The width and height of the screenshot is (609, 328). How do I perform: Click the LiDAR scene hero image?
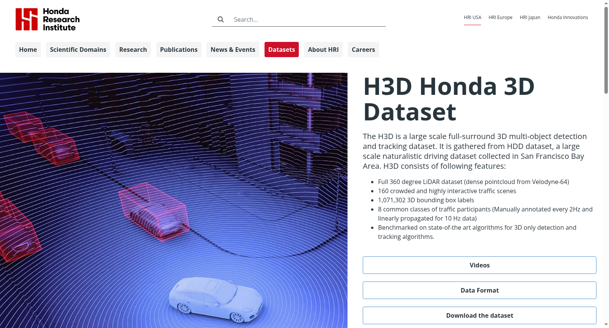point(174,200)
